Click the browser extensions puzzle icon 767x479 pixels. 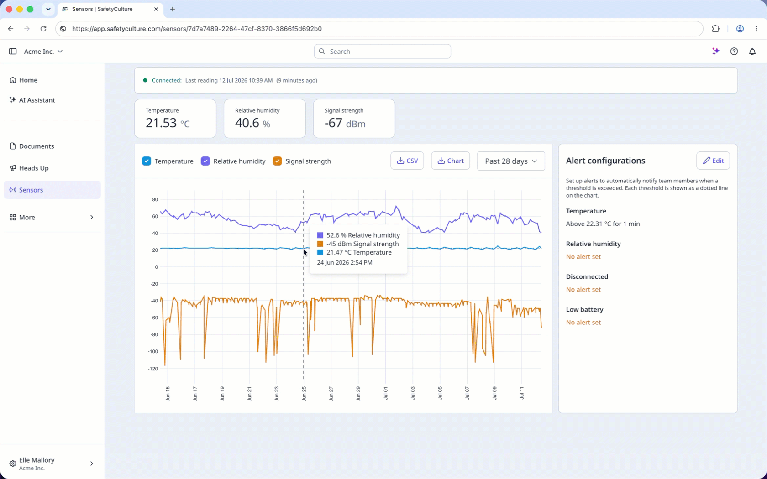(x=716, y=29)
